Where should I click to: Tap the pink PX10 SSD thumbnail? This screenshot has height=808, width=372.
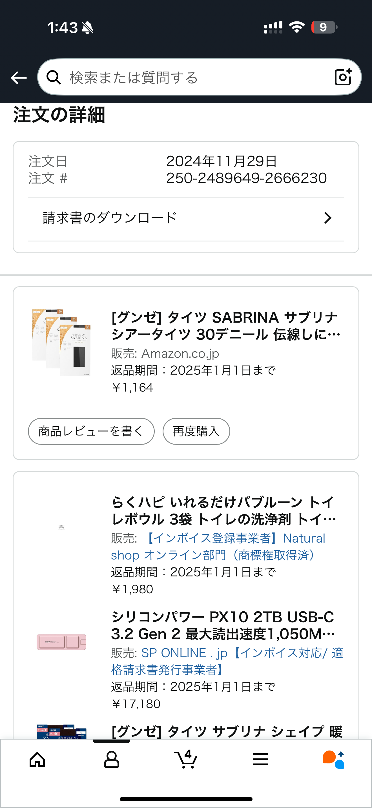coord(61,641)
